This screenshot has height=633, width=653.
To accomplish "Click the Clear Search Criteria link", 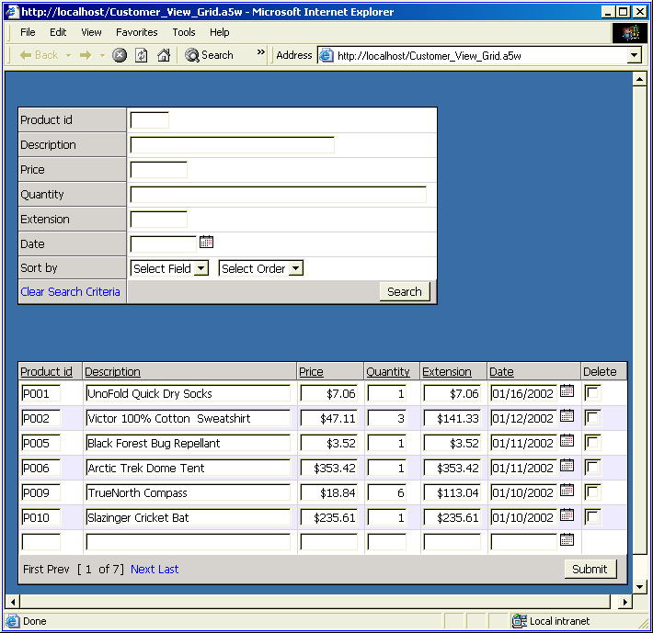I will coord(70,291).
